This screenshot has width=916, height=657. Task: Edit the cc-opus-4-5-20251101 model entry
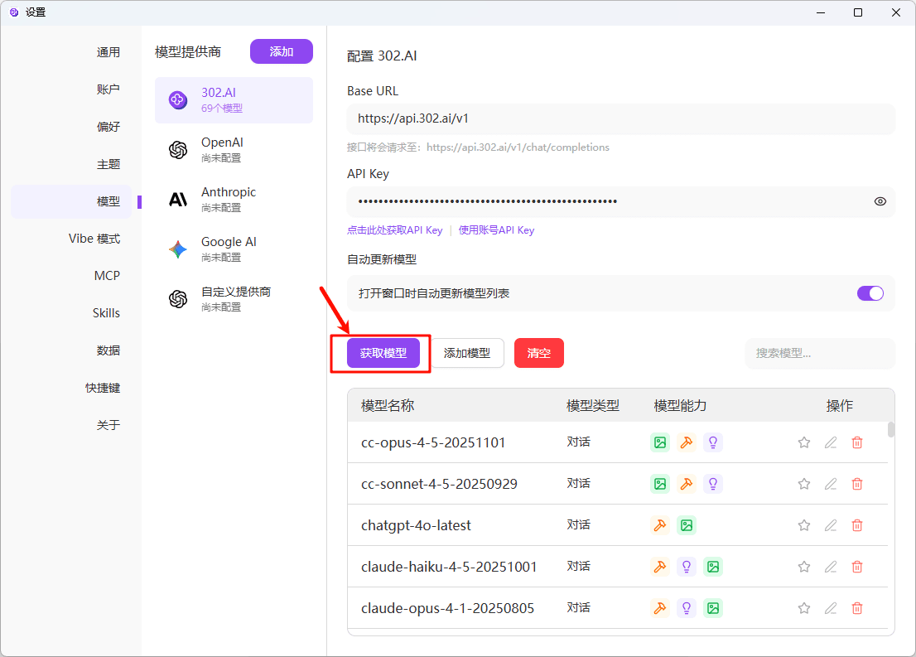tap(831, 442)
